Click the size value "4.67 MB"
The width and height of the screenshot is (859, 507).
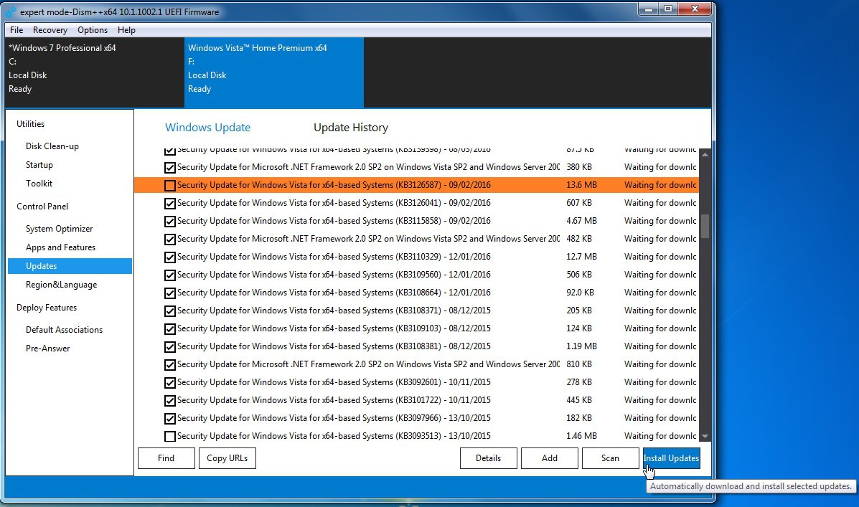[581, 221]
